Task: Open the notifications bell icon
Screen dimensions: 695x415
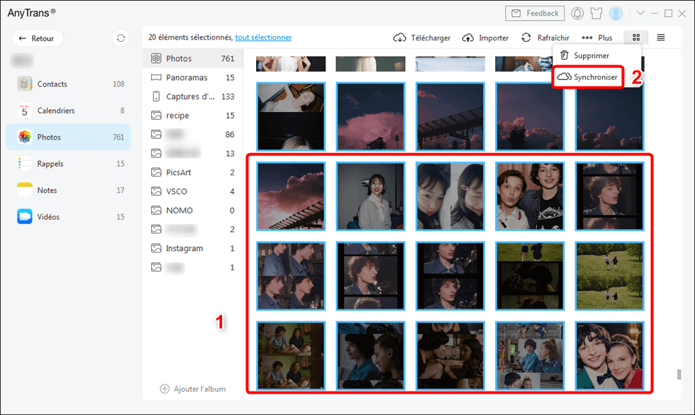Action: (577, 13)
